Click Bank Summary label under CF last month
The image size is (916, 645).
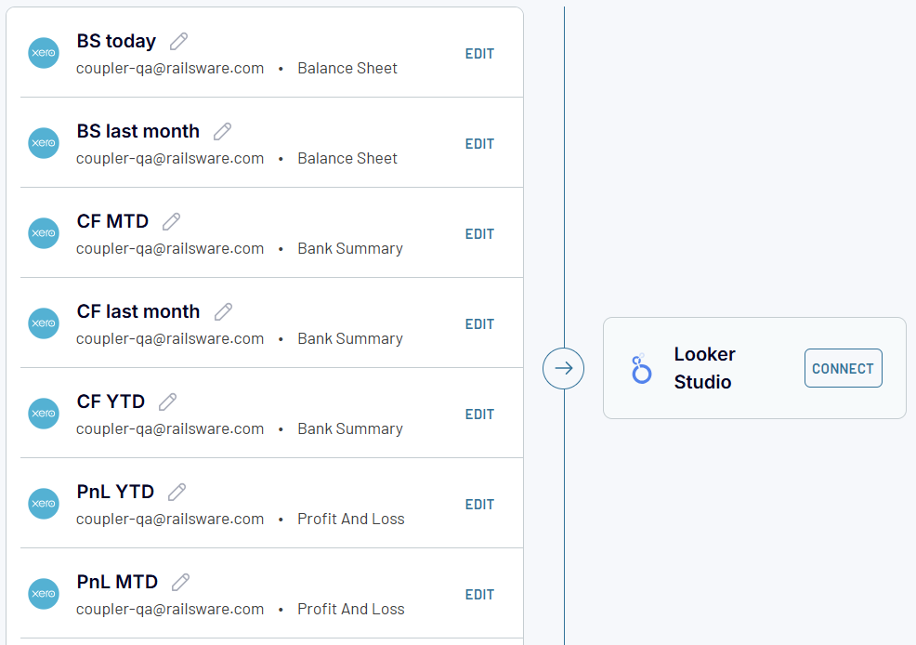350,339
